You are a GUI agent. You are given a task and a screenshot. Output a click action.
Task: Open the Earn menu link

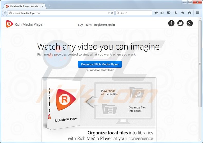88,25
